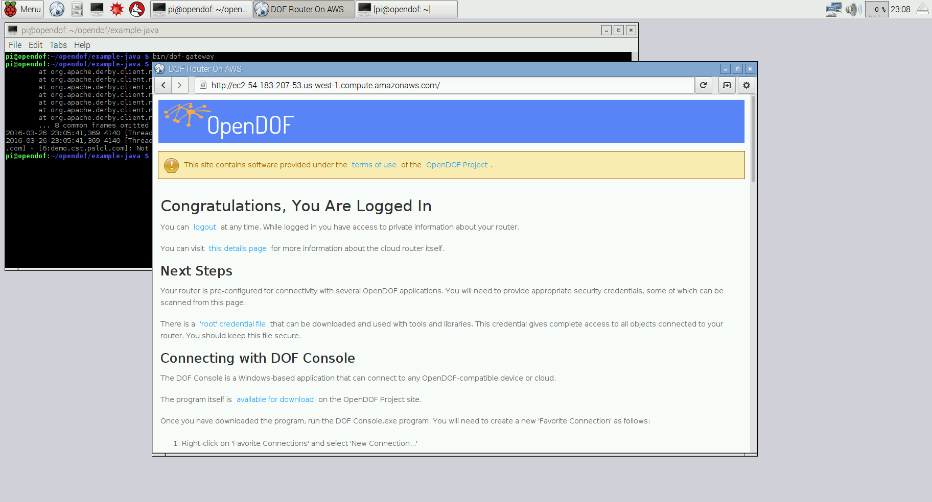This screenshot has width=932, height=502.
Task: Open the Wolfram icon in the panel
Action: click(x=137, y=9)
